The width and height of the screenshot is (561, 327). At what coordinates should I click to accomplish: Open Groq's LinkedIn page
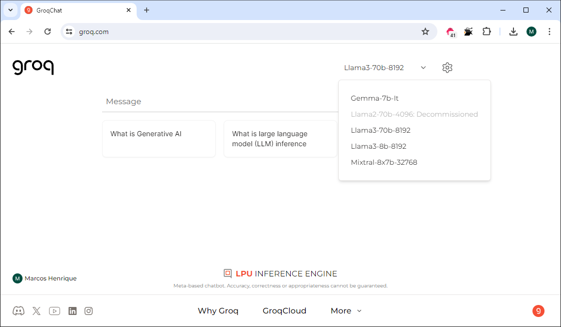click(x=72, y=311)
